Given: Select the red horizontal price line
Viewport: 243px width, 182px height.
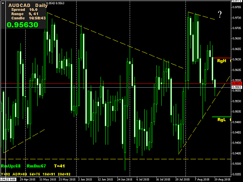Looking at the screenshot, I should (116, 84).
